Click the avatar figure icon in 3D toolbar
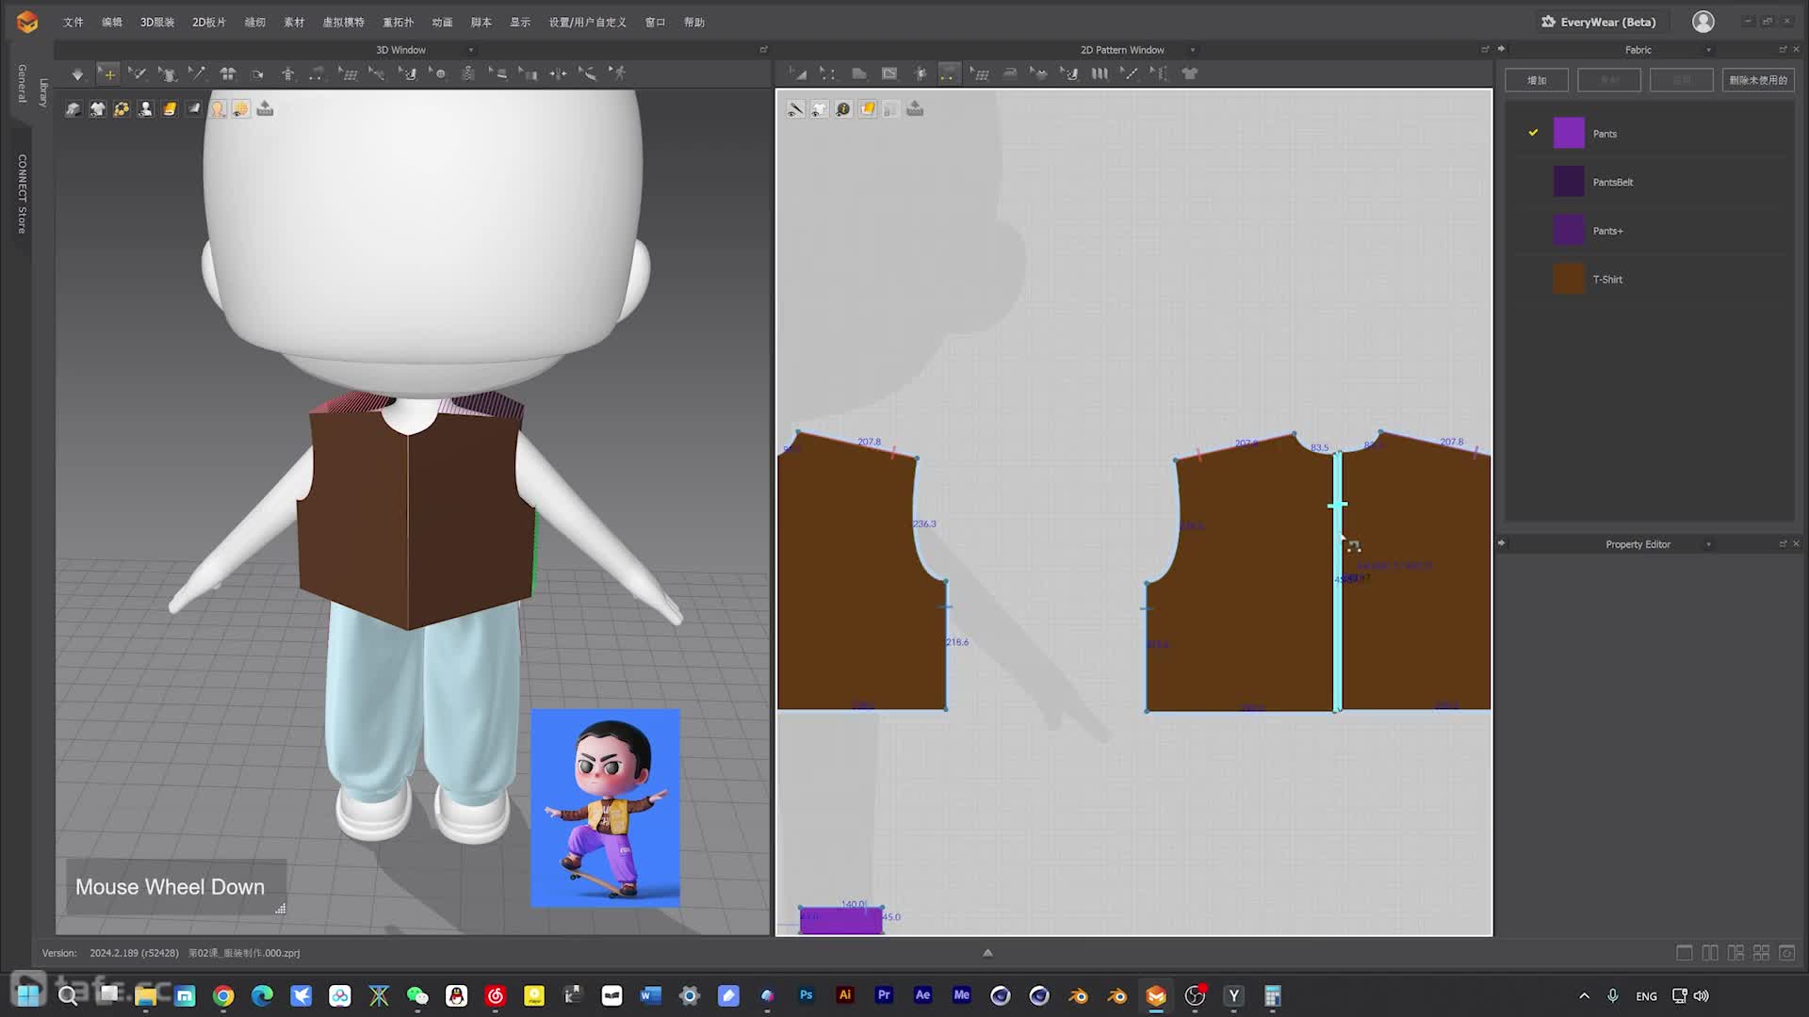 287,73
